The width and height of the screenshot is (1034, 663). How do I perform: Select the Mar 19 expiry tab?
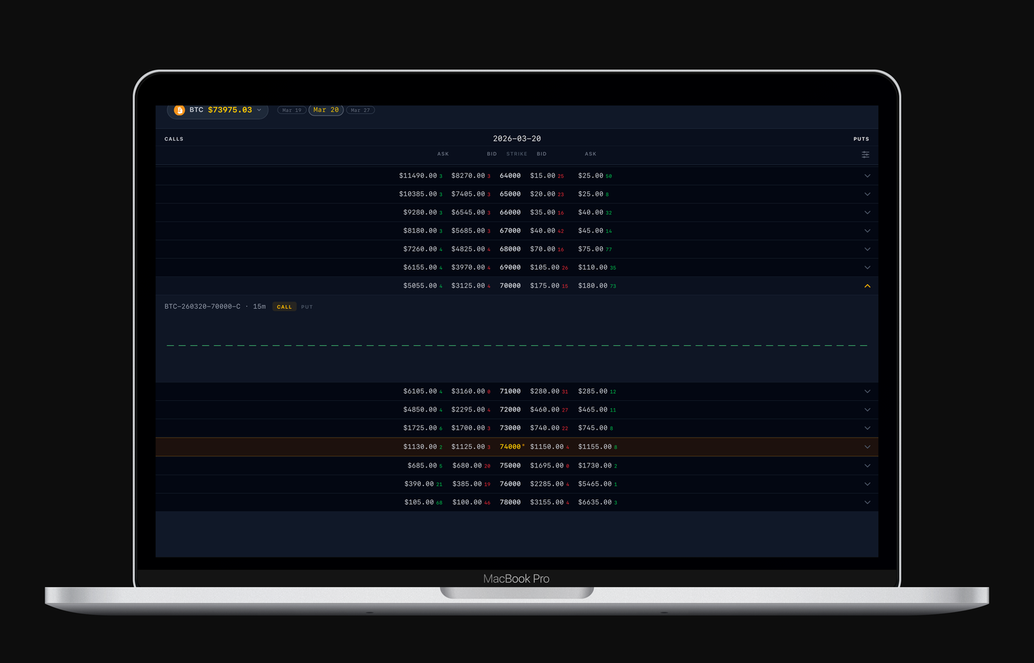pyautogui.click(x=291, y=110)
